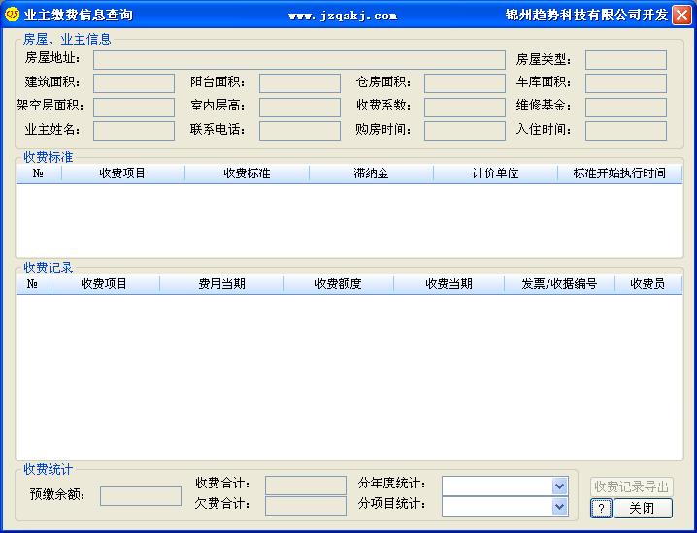This screenshot has width=697, height=533.
Task: Click the 费用当期 column header
Action: pyautogui.click(x=221, y=284)
